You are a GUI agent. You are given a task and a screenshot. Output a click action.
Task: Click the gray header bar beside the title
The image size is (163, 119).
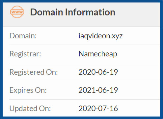pos(137,14)
